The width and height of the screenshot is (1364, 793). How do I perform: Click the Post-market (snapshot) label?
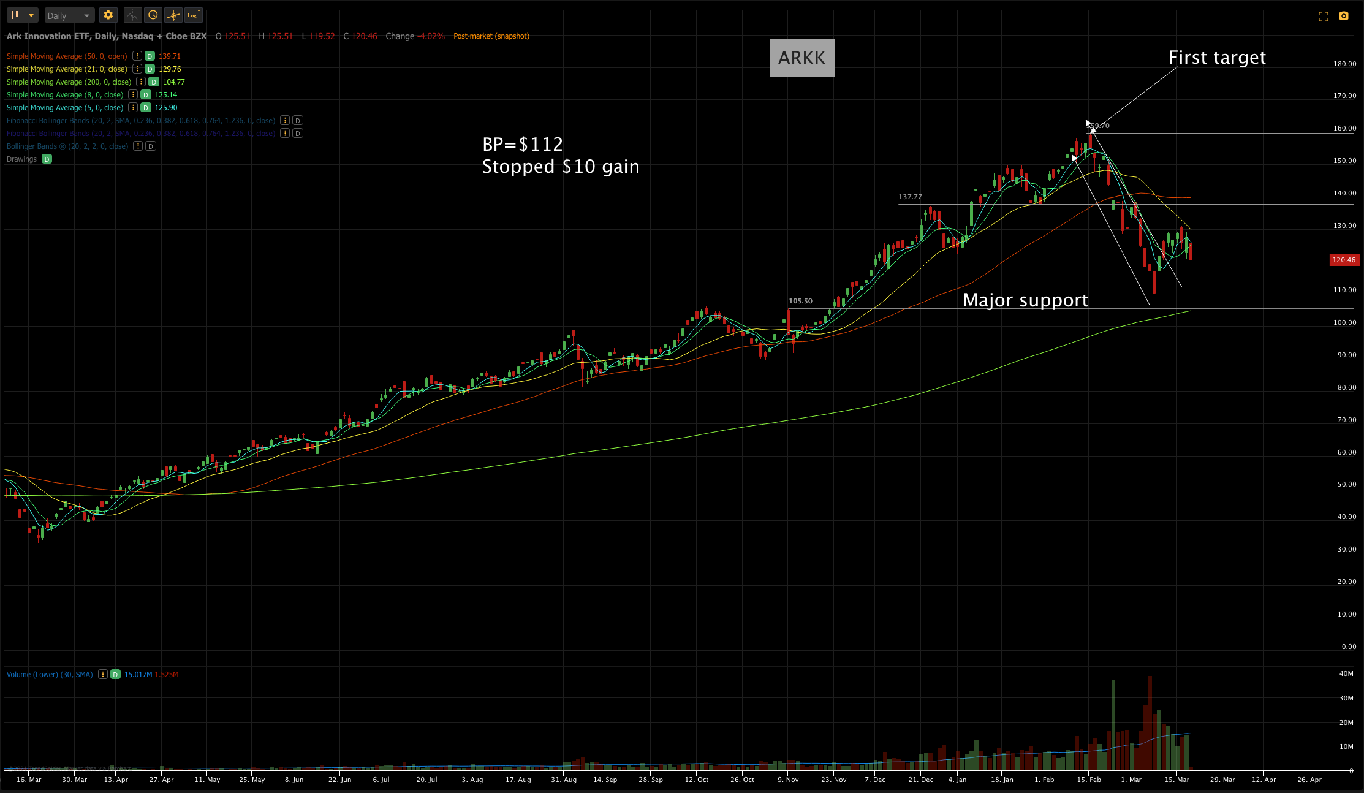[491, 36]
